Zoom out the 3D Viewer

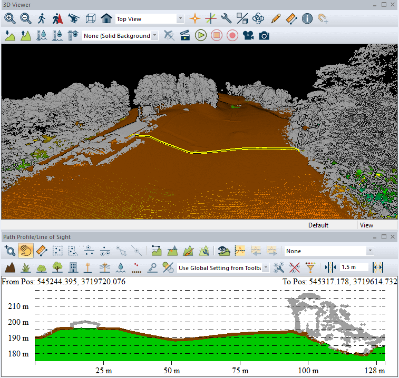point(26,19)
